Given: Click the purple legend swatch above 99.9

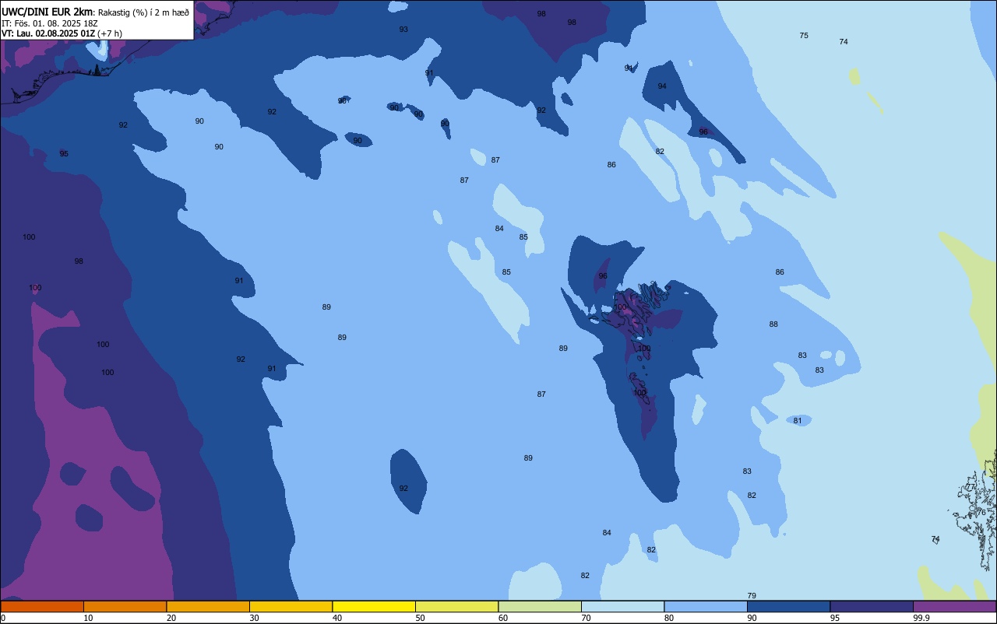Looking at the screenshot, I should (x=954, y=606).
